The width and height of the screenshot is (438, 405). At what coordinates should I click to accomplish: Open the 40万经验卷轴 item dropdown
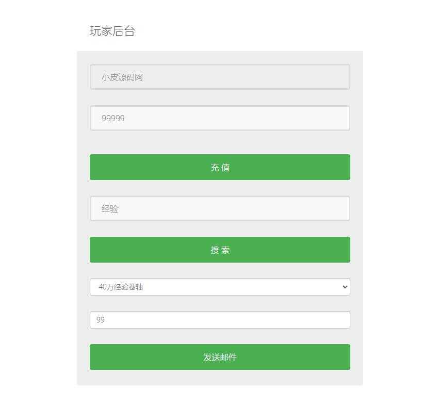click(x=220, y=287)
